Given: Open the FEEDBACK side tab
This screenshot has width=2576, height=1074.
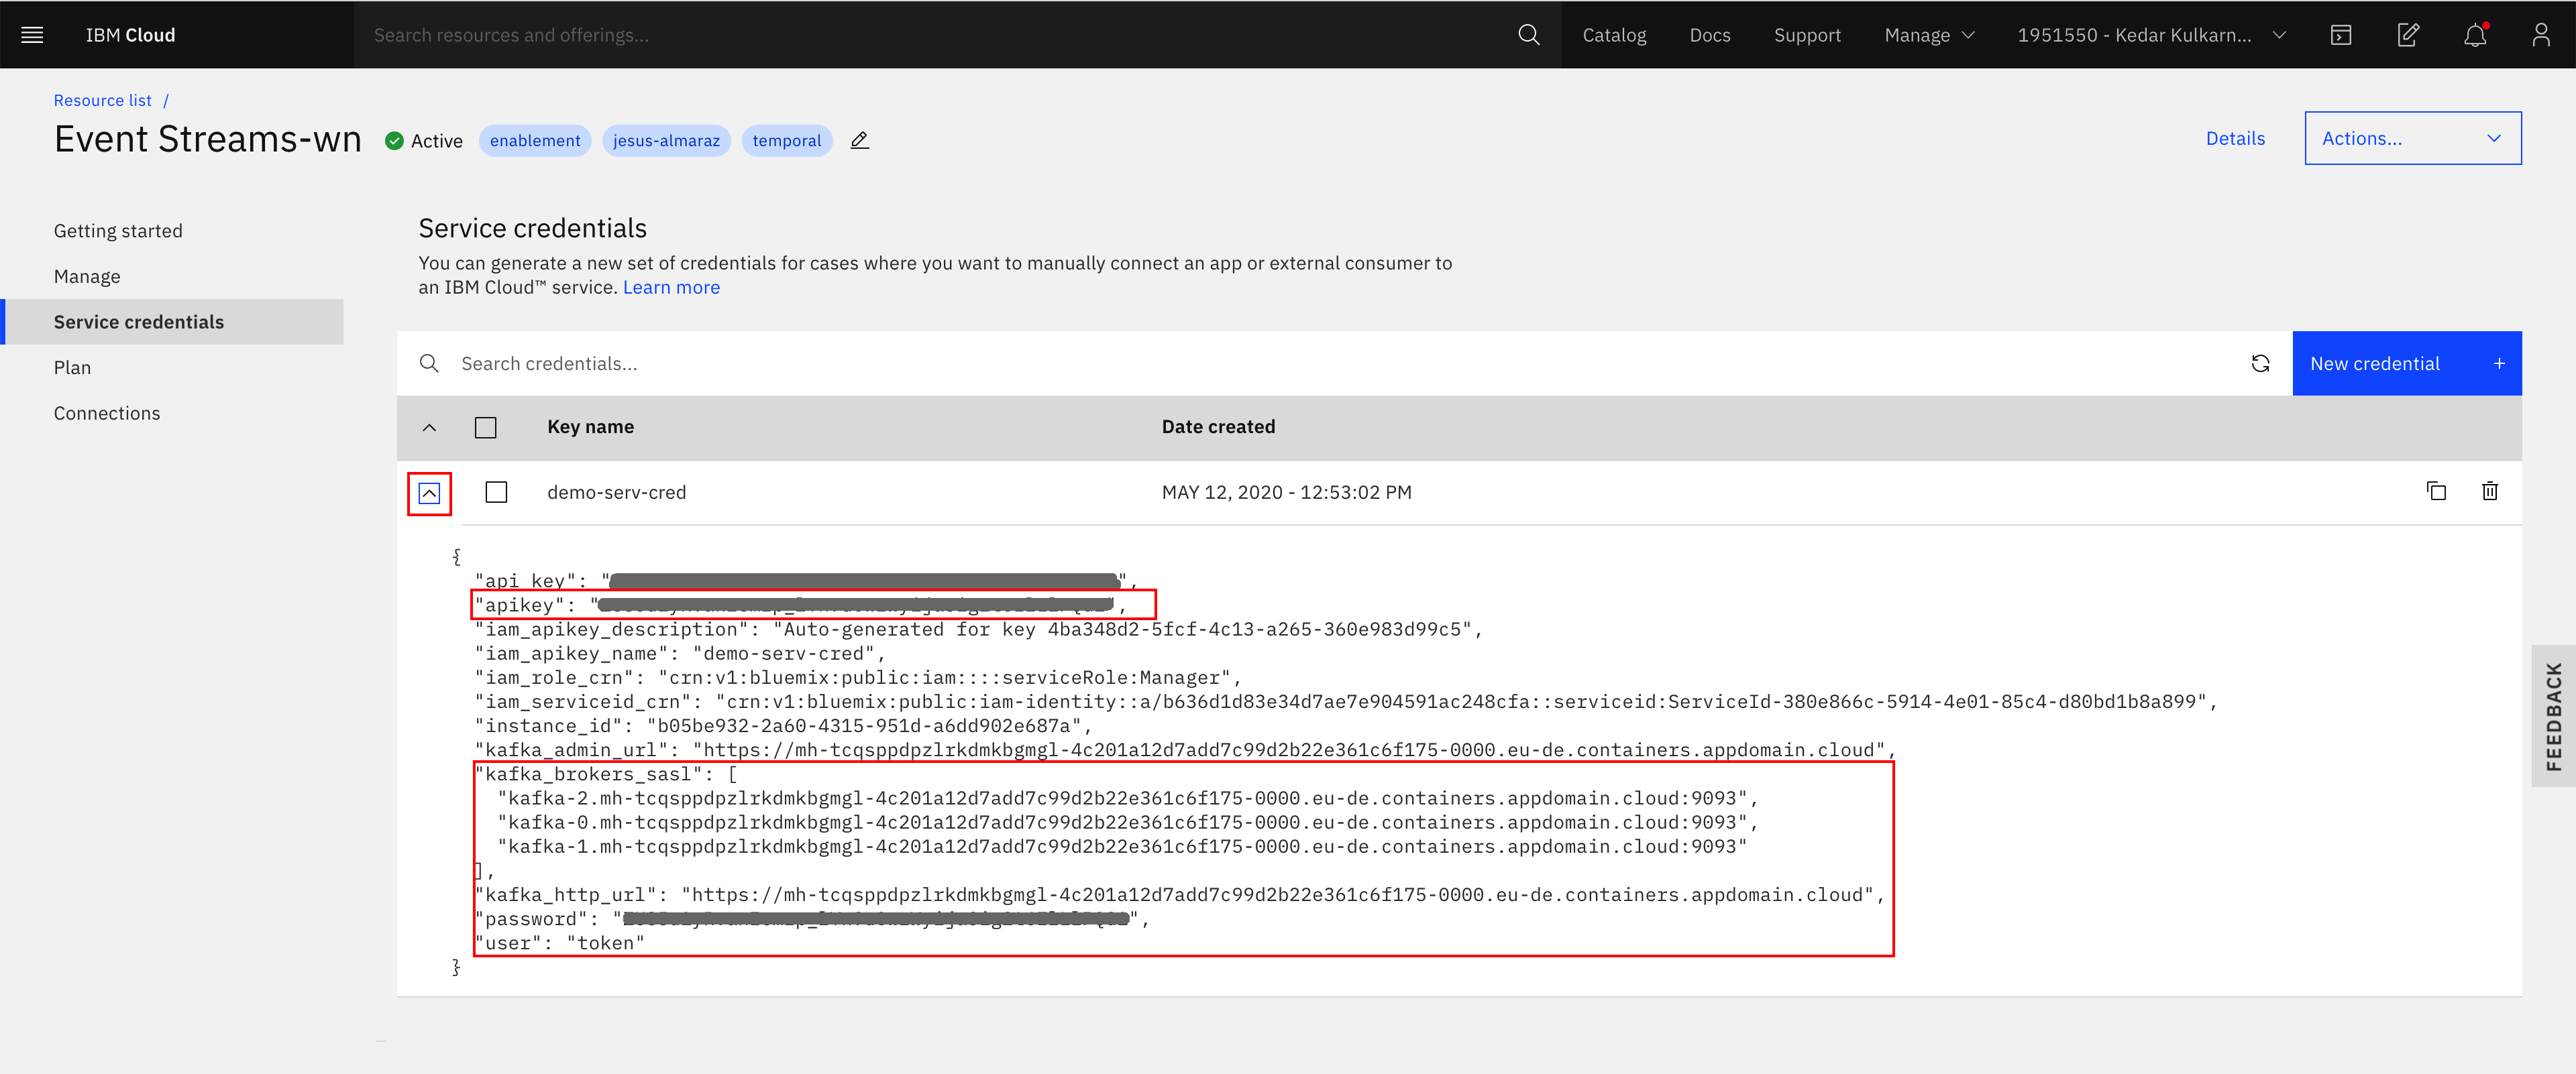Looking at the screenshot, I should pyautogui.click(x=2553, y=716).
